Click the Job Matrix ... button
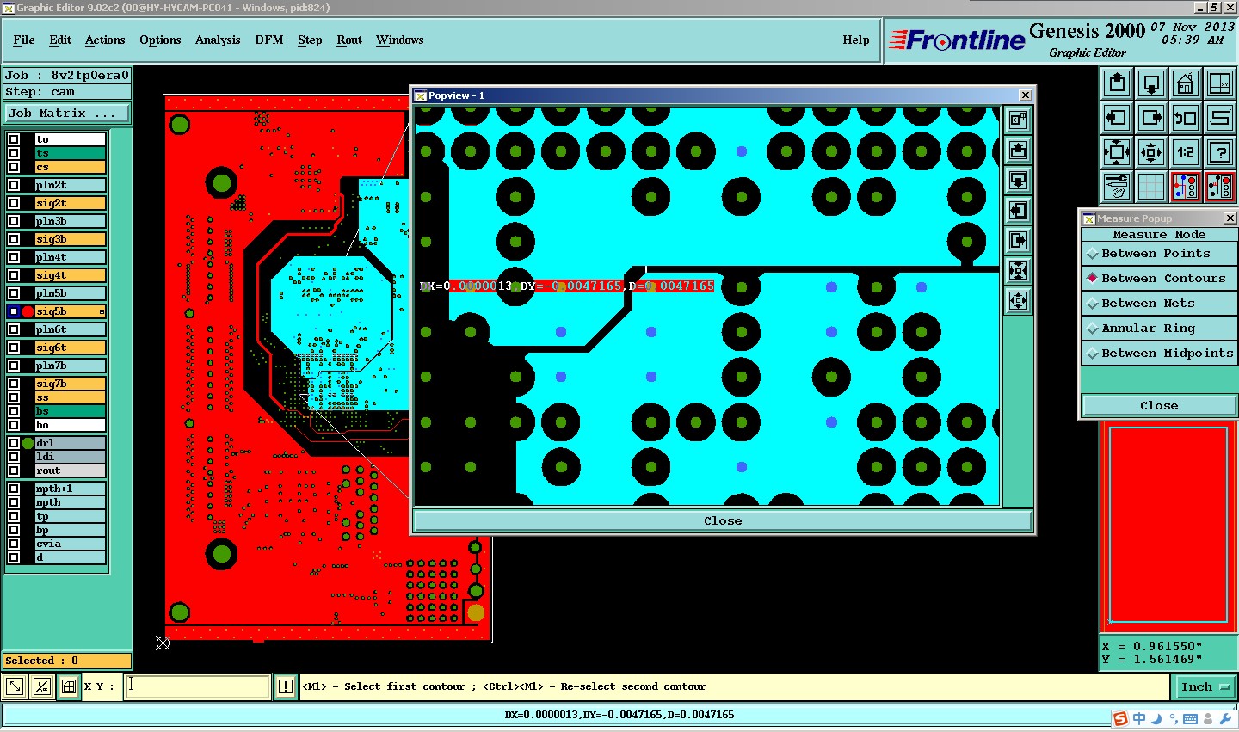 click(x=67, y=114)
